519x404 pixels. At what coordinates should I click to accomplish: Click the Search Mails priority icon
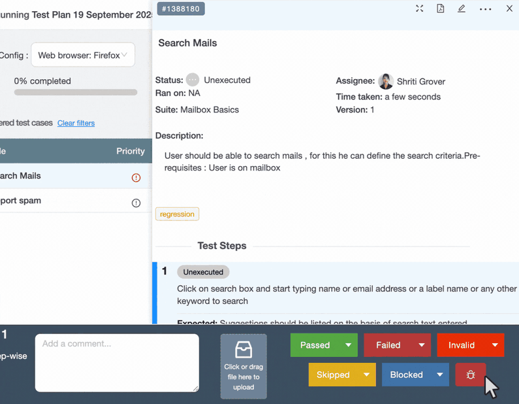pos(136,178)
